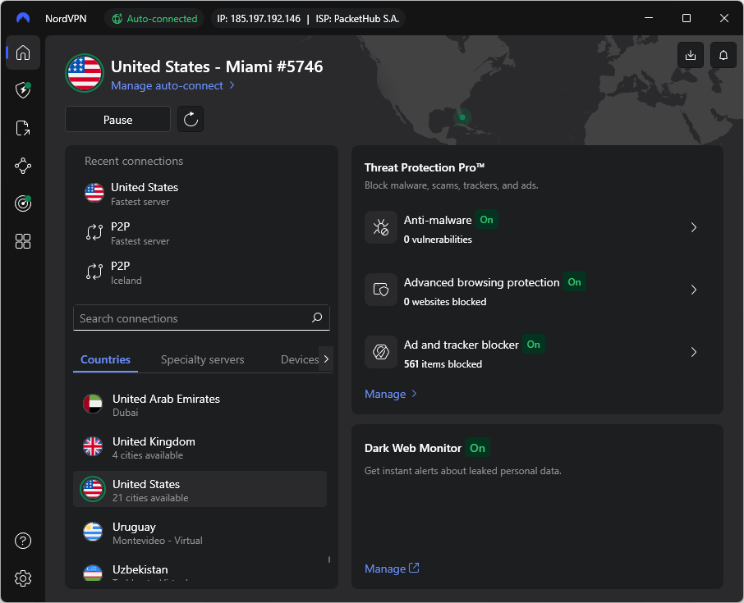
Task: Click the Search connections field
Action: (201, 317)
